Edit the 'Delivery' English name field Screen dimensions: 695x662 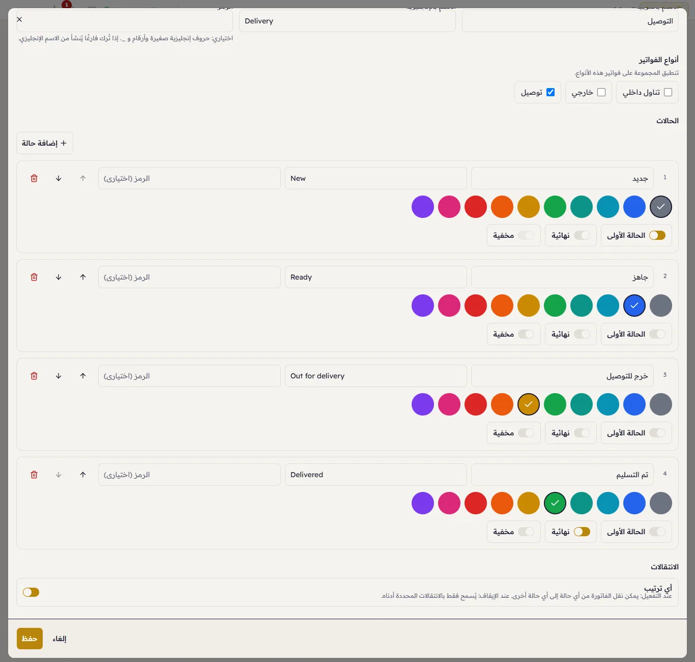tap(347, 21)
